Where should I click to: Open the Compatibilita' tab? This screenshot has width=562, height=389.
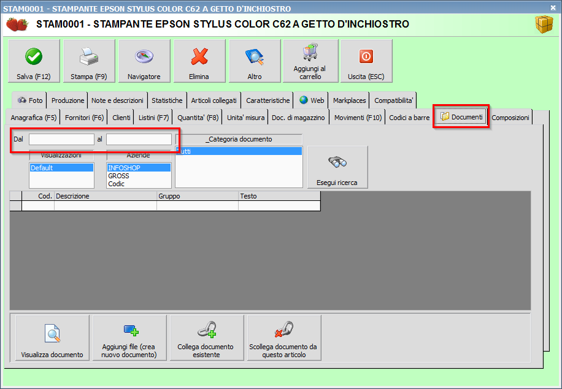[393, 100]
